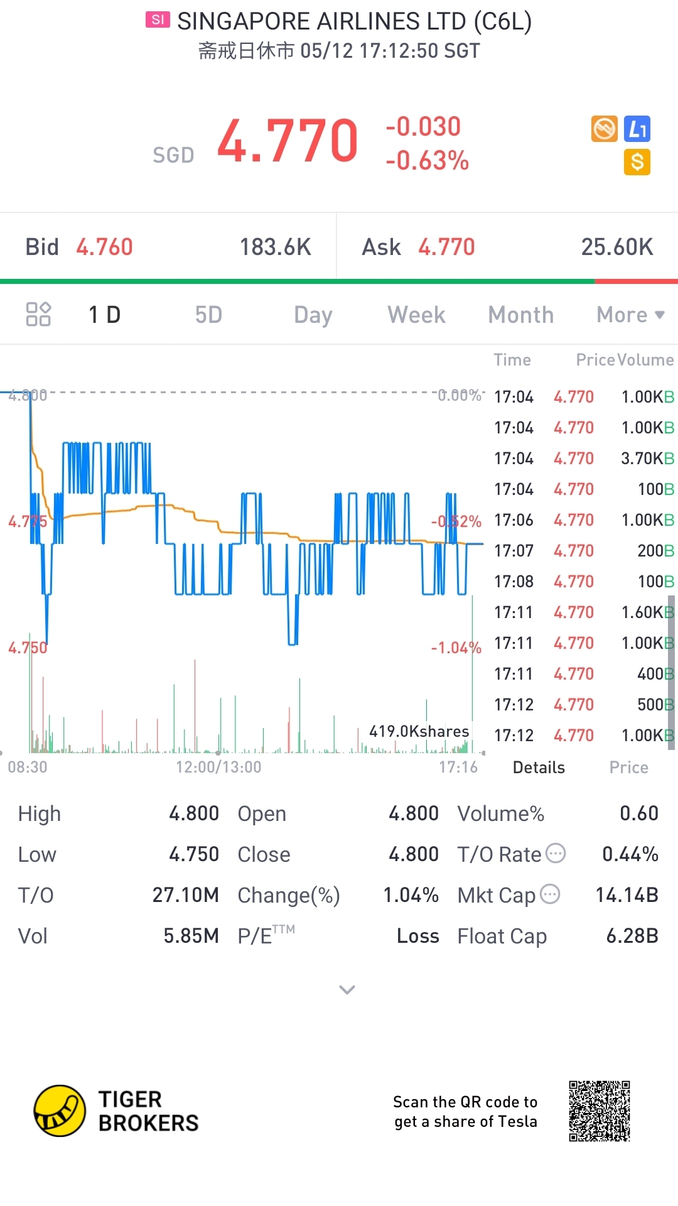
Task: Tap the Mkt Cap value 14.14B
Action: (x=627, y=895)
